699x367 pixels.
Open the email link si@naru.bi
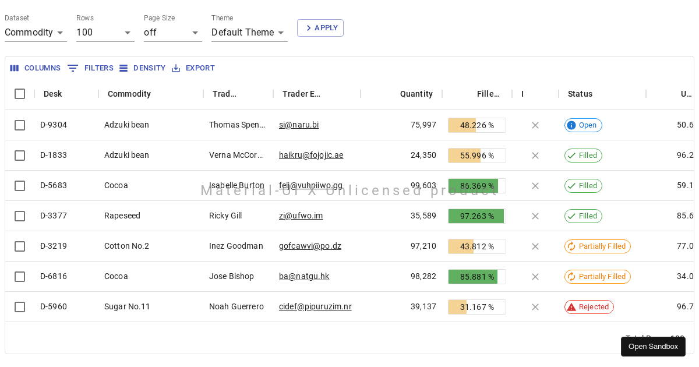[299, 125]
